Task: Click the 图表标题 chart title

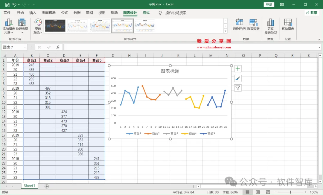Action: point(170,71)
